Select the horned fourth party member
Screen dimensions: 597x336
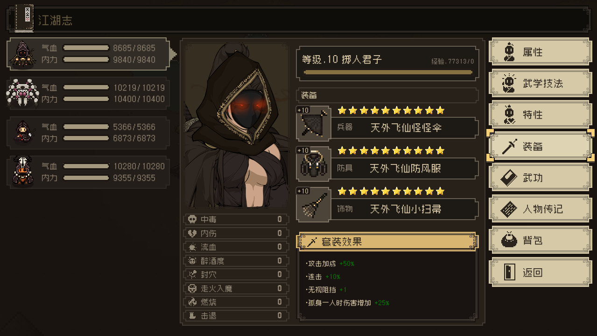88,172
